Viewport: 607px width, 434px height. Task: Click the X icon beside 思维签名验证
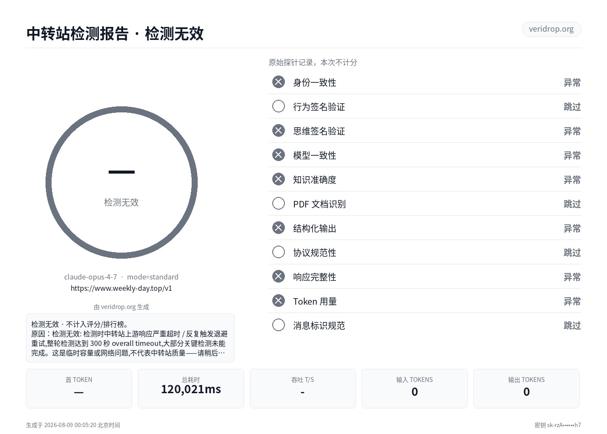278,131
